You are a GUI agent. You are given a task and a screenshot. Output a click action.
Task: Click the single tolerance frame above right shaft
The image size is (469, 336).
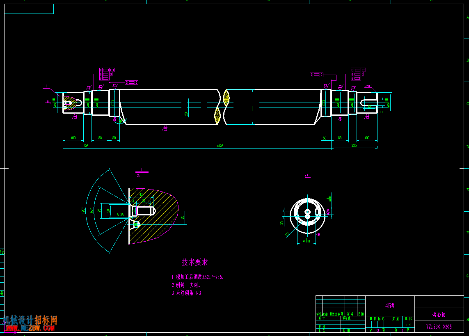click(316, 75)
